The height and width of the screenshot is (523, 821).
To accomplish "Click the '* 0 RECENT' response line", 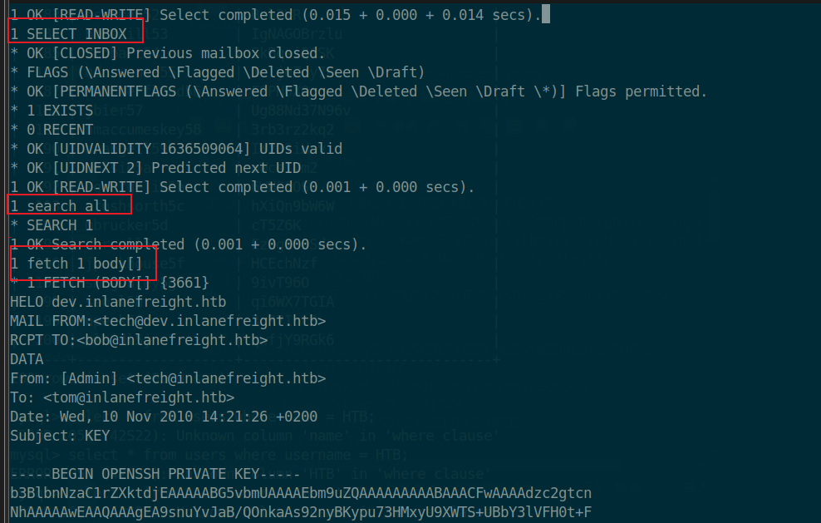I will click(52, 130).
